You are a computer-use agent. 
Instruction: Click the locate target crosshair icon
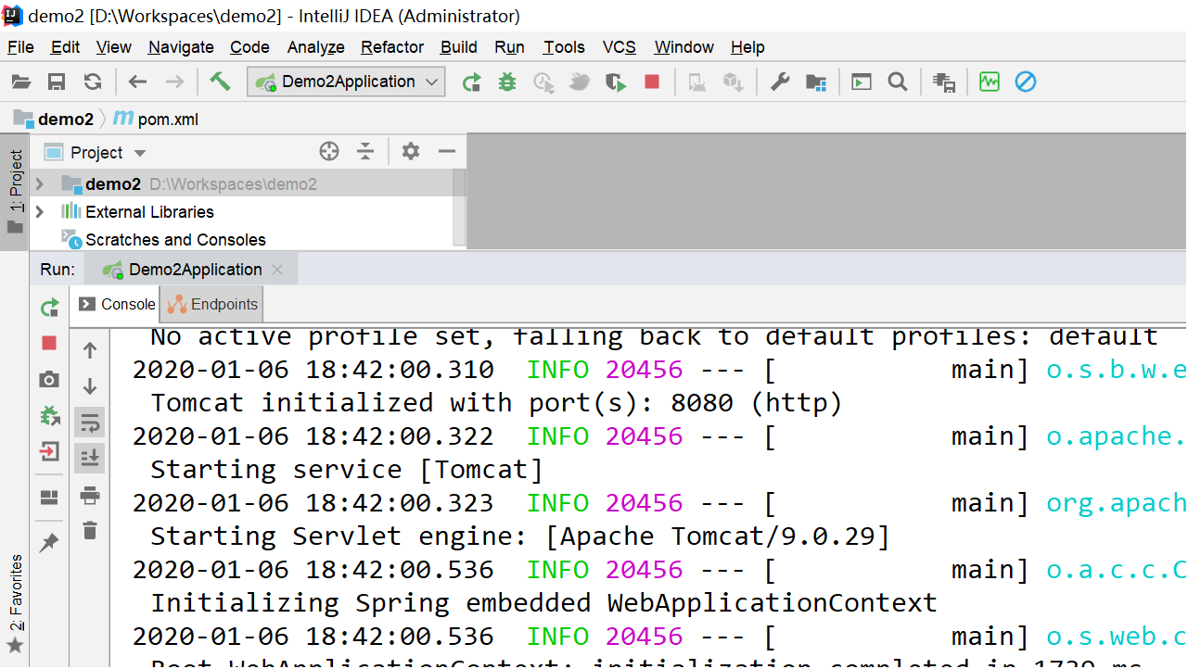pos(329,152)
